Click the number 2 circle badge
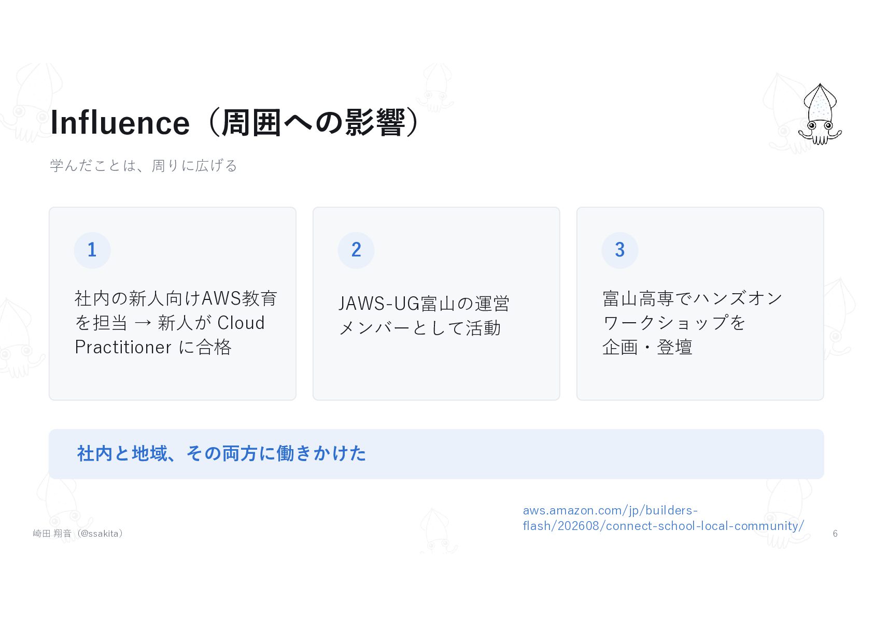This screenshot has height=617, width=873. coord(356,250)
